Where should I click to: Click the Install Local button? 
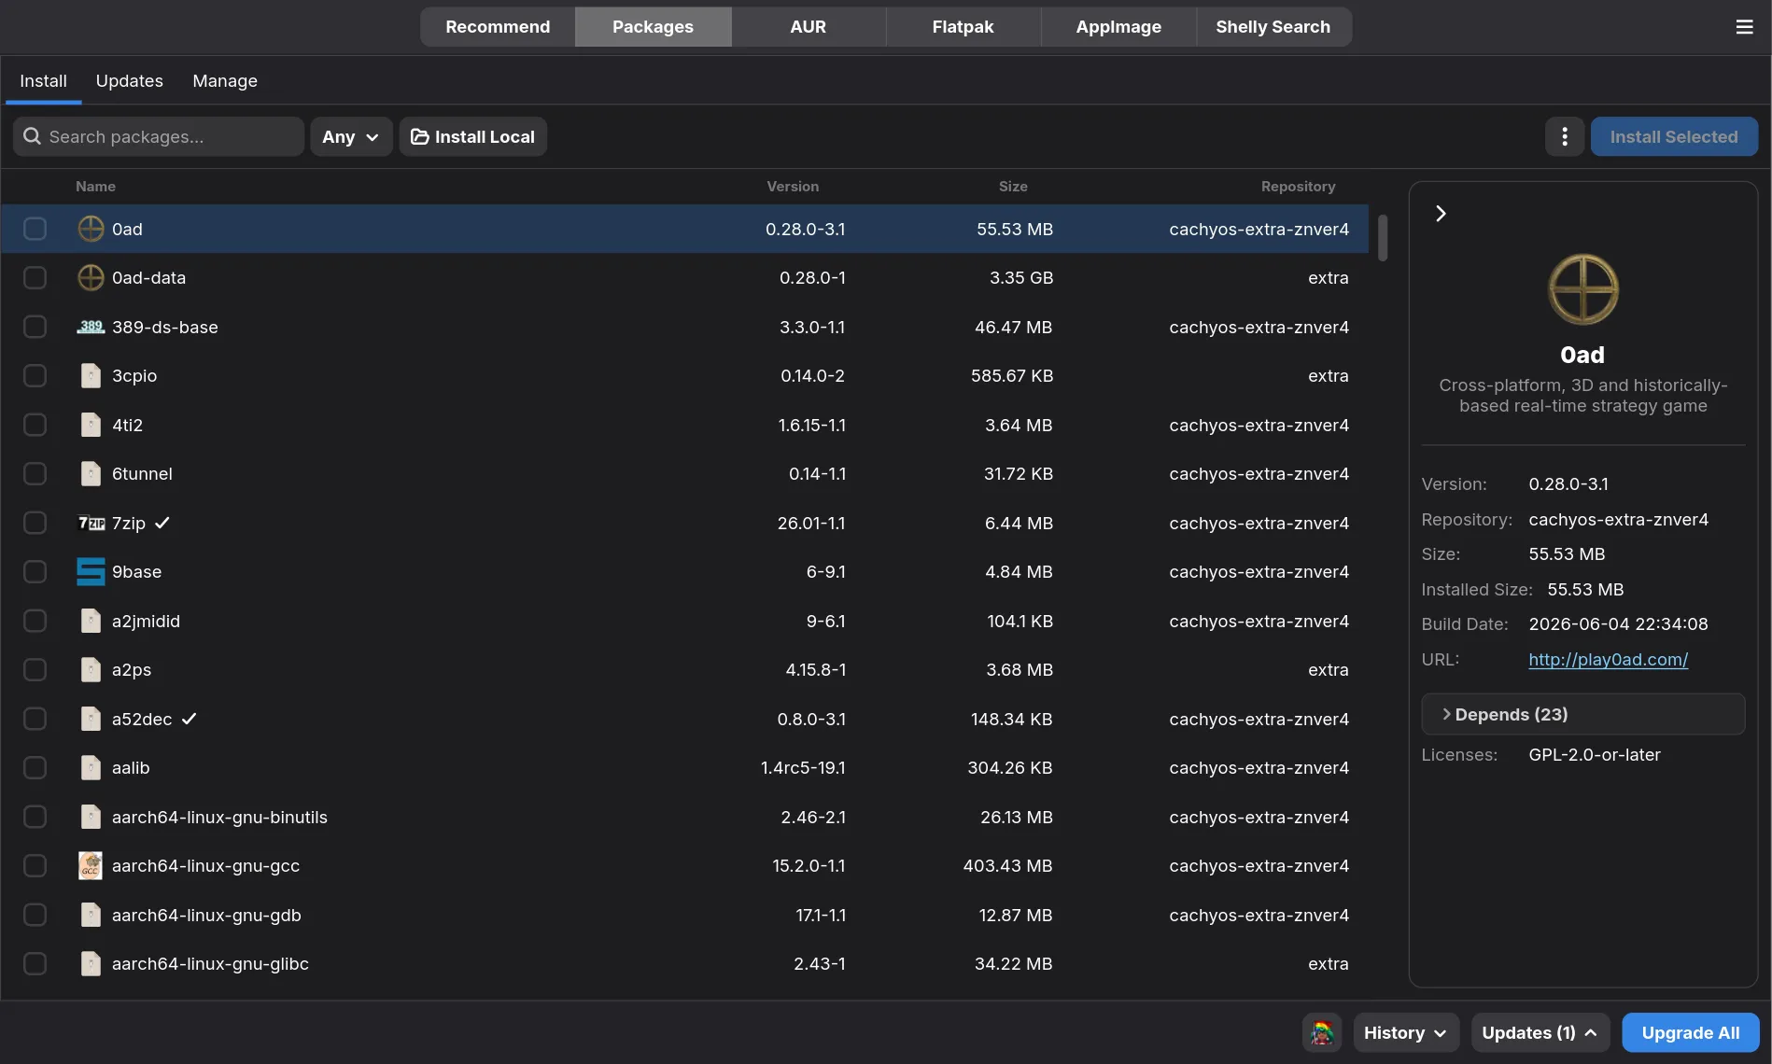click(x=472, y=136)
